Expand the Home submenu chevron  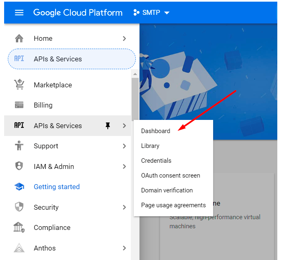[x=124, y=38]
